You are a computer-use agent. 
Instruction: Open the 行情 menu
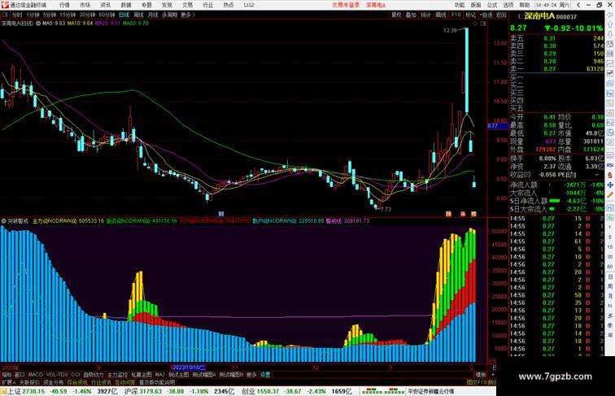tap(64, 5)
